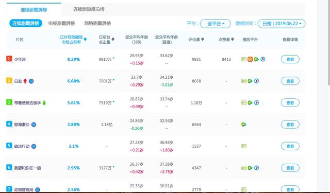Click the blue round badge next to 破冰行动

[34, 146]
